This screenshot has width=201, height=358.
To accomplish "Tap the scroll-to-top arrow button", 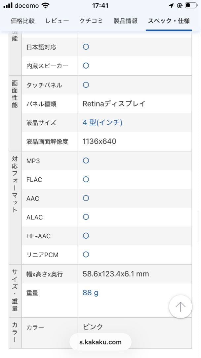I will pyautogui.click(x=180, y=307).
